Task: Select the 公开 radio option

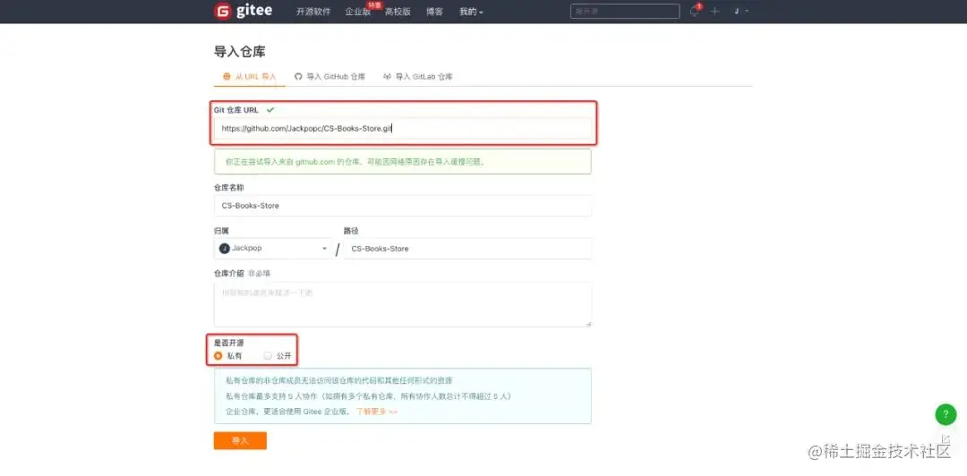Action: pos(267,356)
